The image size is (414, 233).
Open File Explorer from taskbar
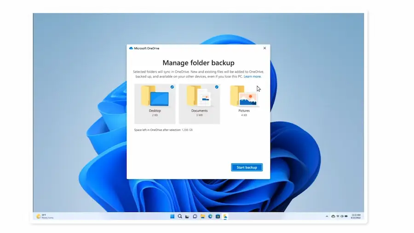[x=202, y=216]
